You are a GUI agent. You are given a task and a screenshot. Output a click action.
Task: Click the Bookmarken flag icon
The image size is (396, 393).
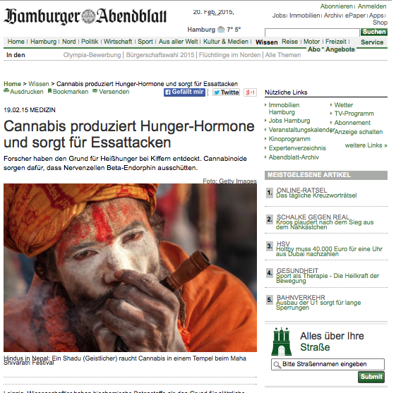49,91
